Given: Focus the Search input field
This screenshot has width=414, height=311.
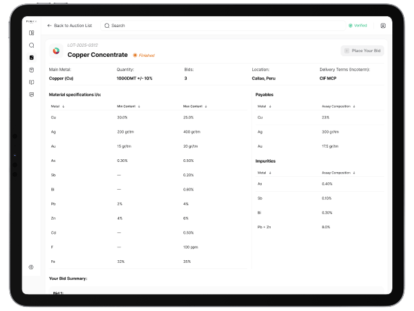Looking at the screenshot, I should click(223, 26).
